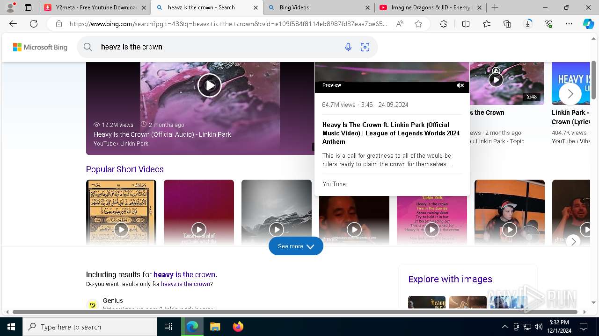Click heavy is the crown suggestion link
The width and height of the screenshot is (599, 336).
click(x=184, y=274)
